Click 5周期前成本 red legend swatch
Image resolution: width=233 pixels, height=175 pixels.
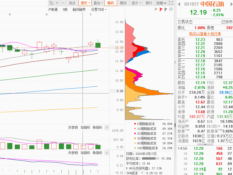pyautogui.click(x=135, y=124)
